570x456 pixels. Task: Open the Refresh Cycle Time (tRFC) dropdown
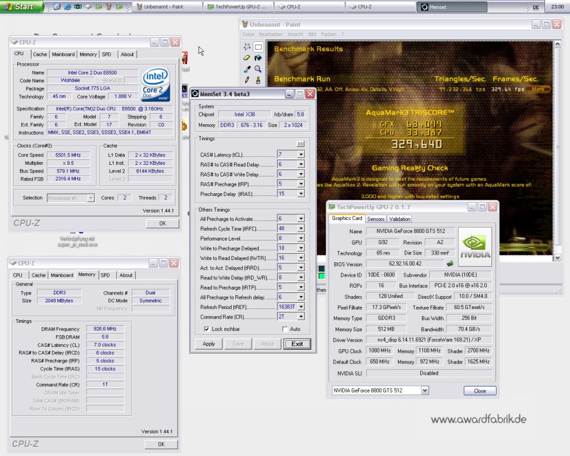(301, 228)
